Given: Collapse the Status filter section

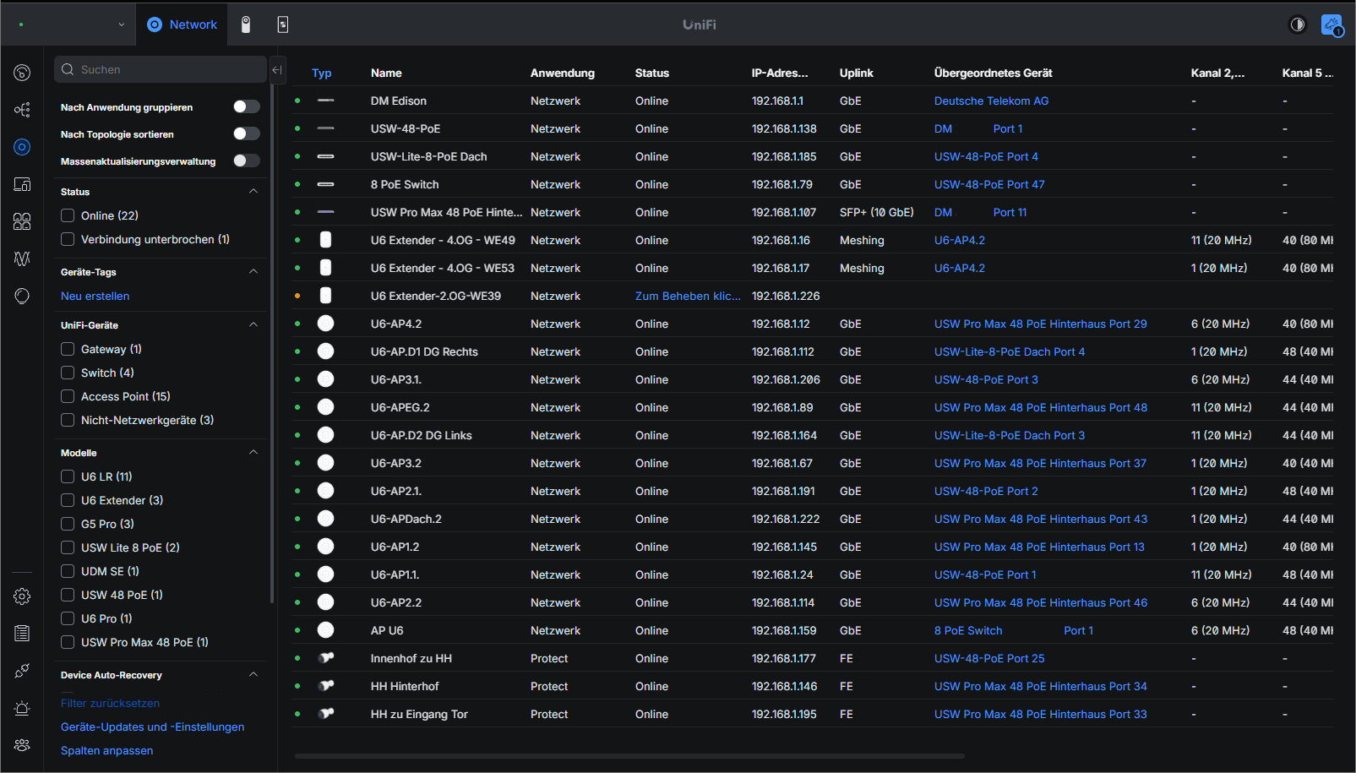Looking at the screenshot, I should [253, 192].
